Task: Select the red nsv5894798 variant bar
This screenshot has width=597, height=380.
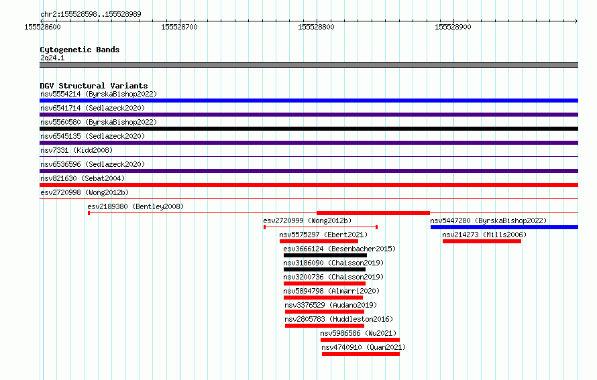Action: pos(323,298)
